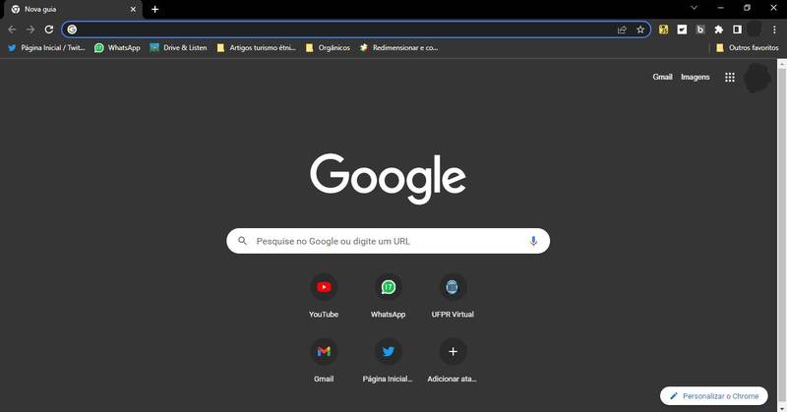
Task: Bookmark this tab with the star icon
Action: [x=640, y=29]
